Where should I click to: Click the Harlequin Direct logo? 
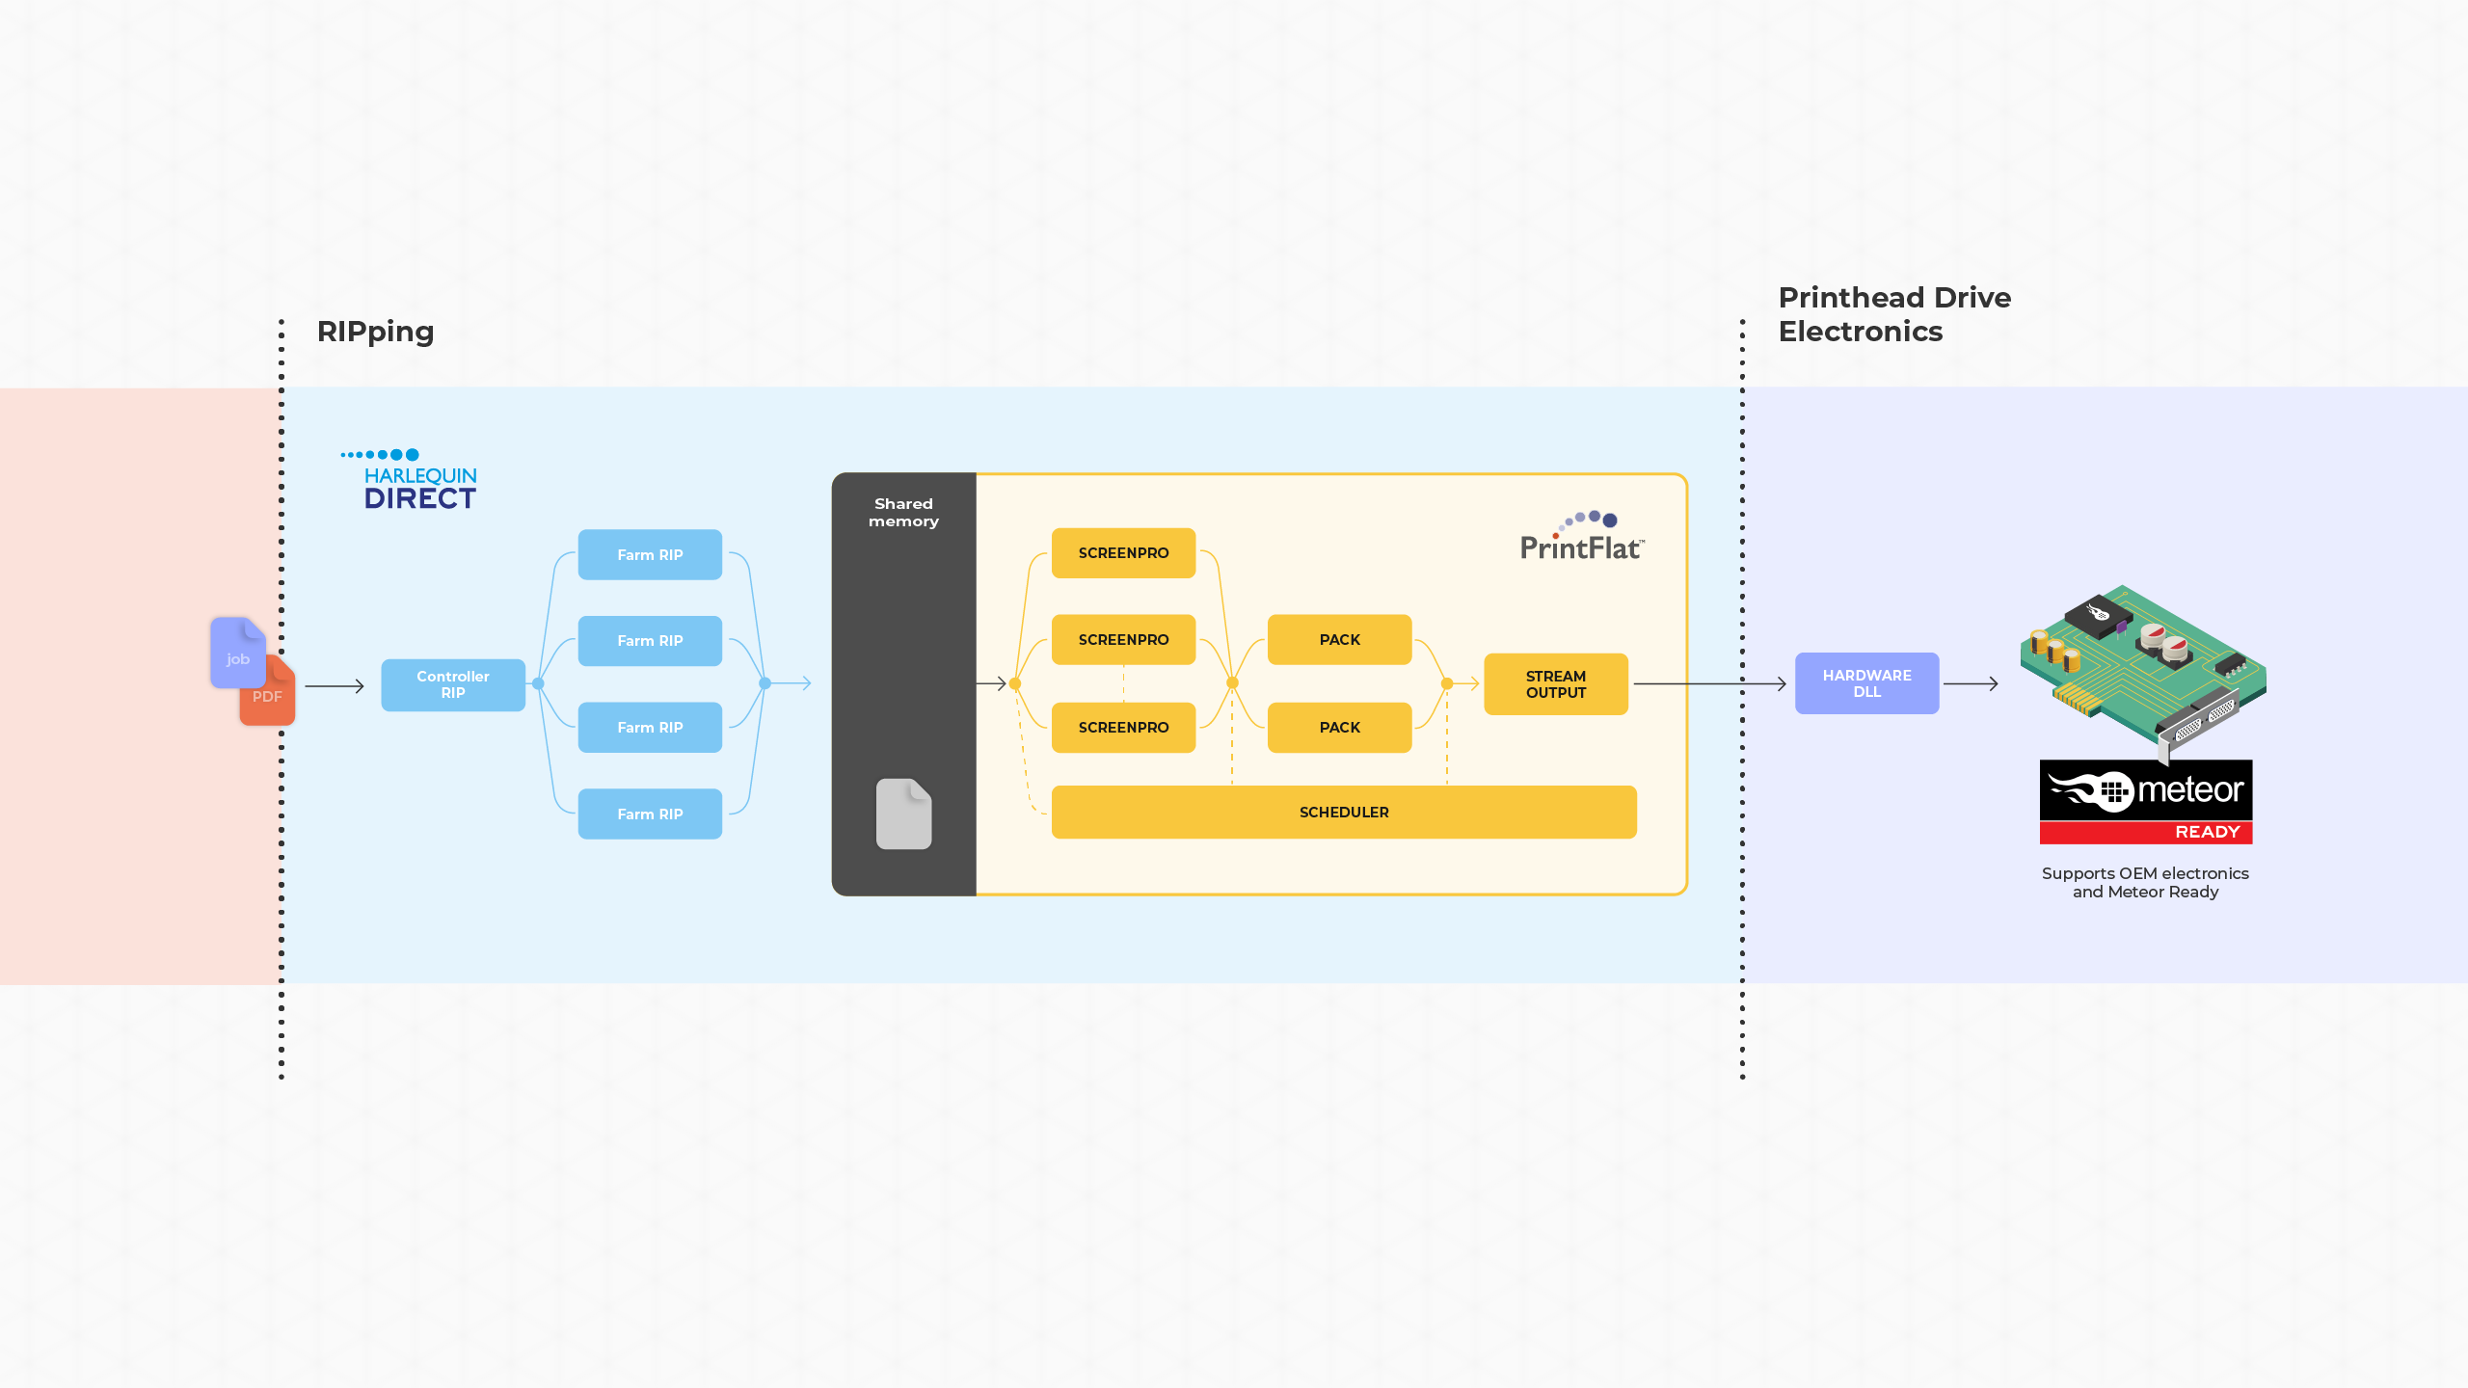tap(411, 480)
